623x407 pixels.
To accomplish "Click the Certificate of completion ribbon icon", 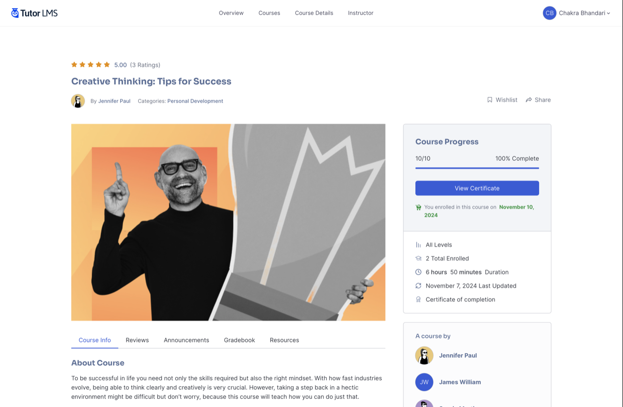I will click(x=418, y=299).
